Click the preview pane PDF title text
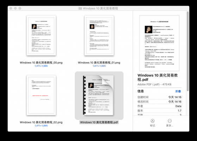 click(x=158, y=78)
